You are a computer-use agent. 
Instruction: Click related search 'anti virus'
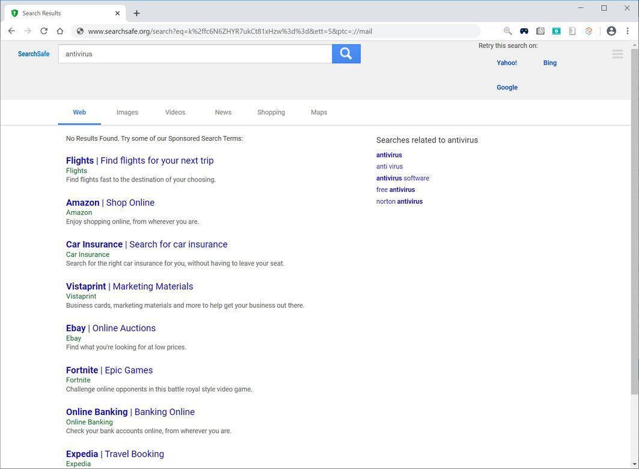(390, 166)
